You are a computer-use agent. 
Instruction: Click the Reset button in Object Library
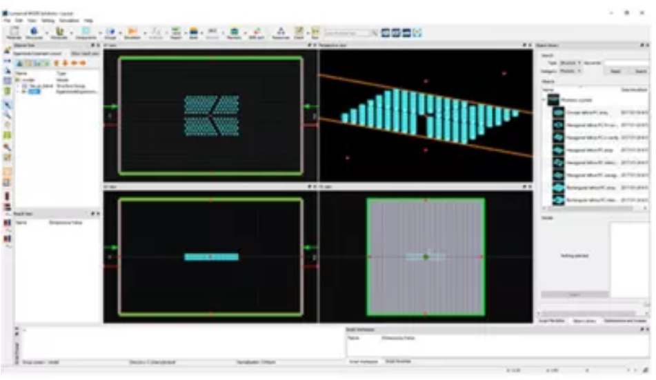coord(615,71)
